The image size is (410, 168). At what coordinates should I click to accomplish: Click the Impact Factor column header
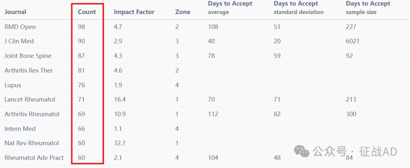(134, 12)
